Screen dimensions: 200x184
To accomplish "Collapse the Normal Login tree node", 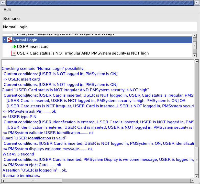I will (5, 40).
